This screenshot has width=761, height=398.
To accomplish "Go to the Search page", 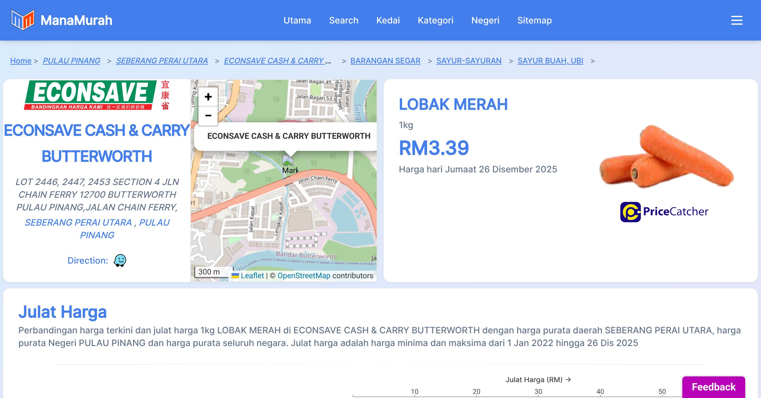I will point(343,20).
